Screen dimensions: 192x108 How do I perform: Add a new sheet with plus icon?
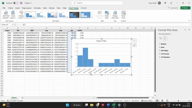(22, 98)
